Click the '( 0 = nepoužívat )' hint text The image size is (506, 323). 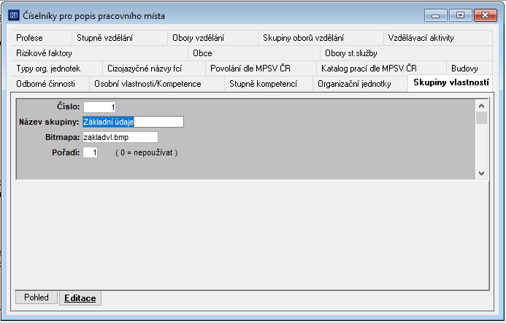(147, 153)
